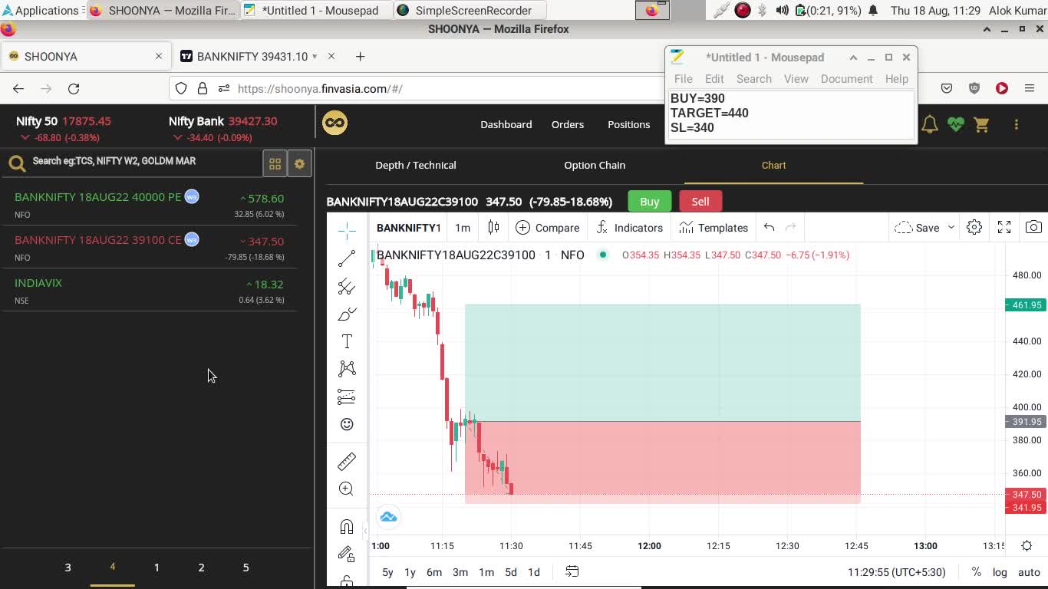Switch chart to fullscreen mode
The height and width of the screenshot is (589, 1048).
point(1004,227)
